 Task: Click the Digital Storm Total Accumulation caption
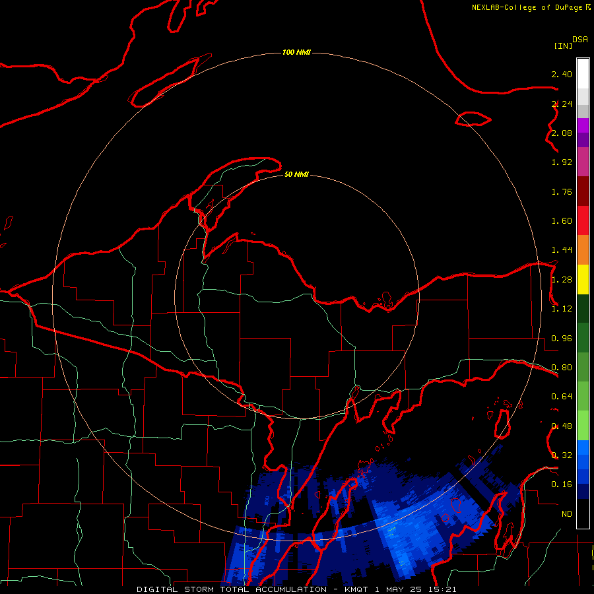[x=296, y=589]
